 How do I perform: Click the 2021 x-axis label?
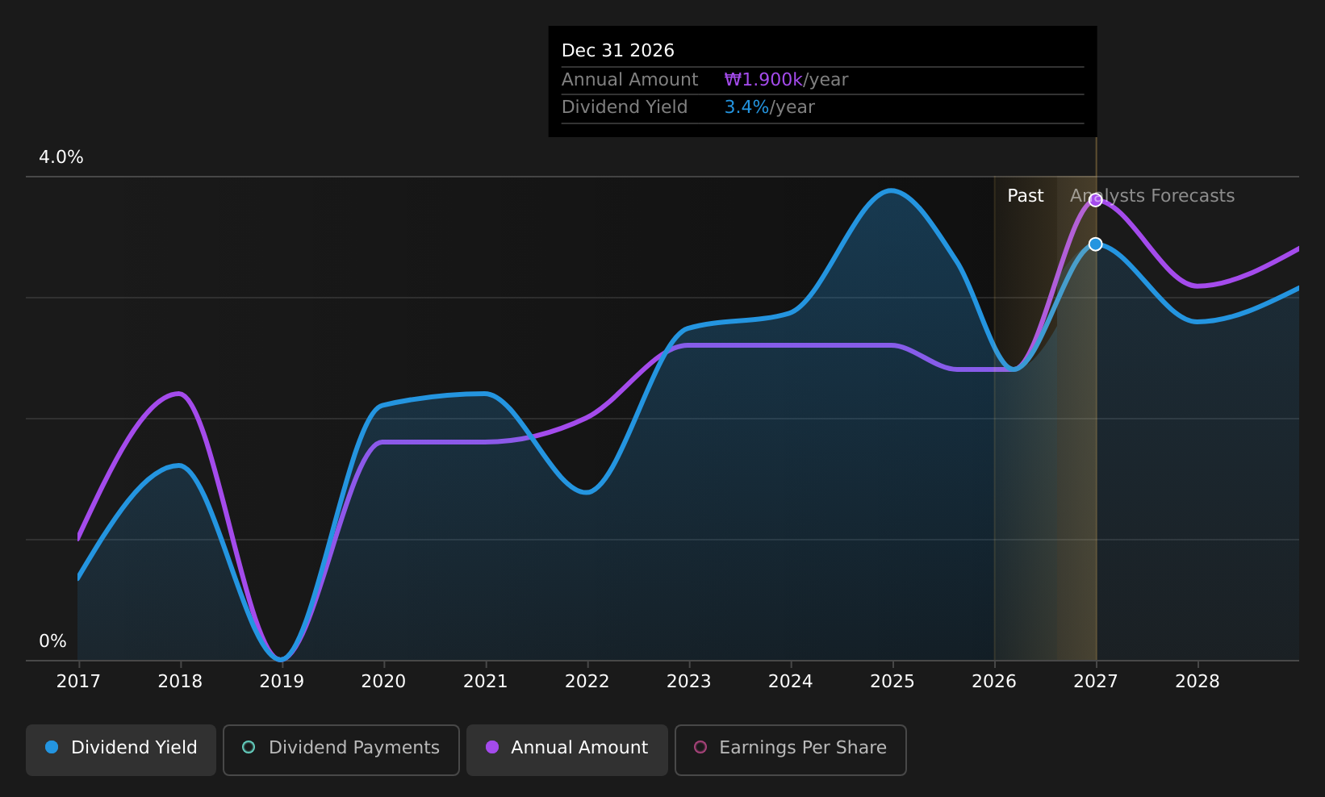click(x=485, y=682)
